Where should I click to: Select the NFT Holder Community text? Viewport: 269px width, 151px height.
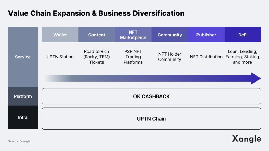point(170,57)
